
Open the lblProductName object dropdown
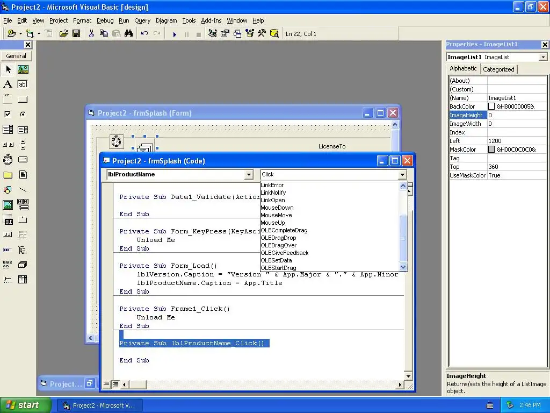pos(248,175)
